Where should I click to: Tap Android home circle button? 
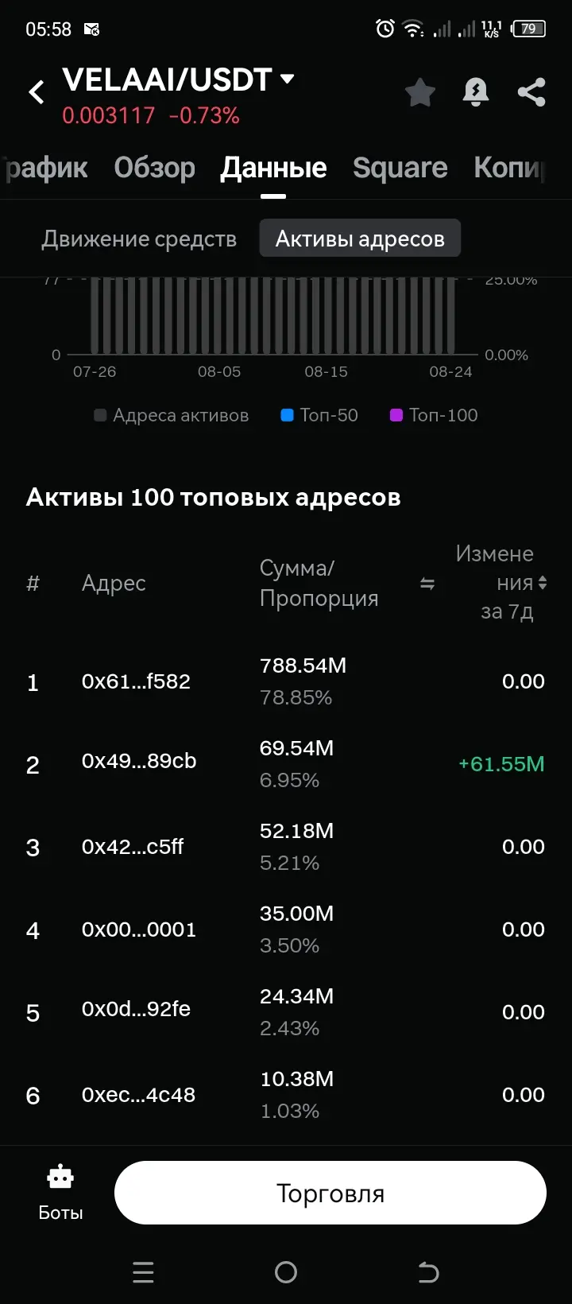286,1272
